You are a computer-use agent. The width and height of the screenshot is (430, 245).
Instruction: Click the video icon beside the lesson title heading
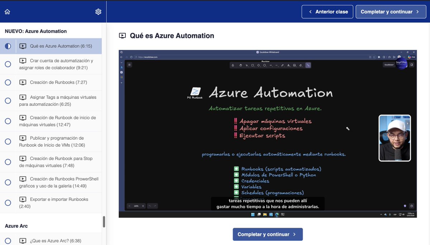[123, 36]
